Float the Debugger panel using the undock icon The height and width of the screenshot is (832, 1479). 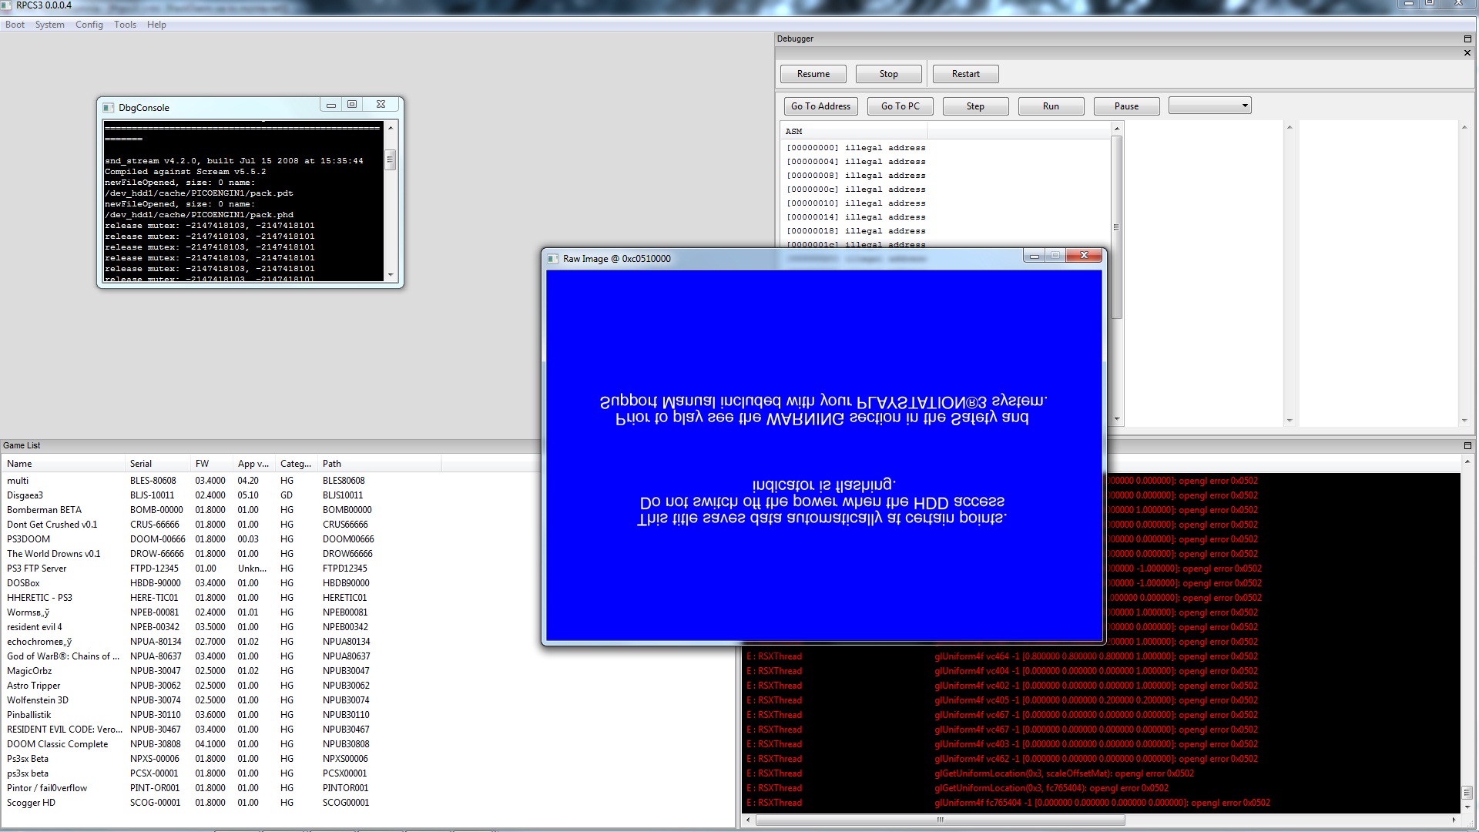pos(1467,39)
